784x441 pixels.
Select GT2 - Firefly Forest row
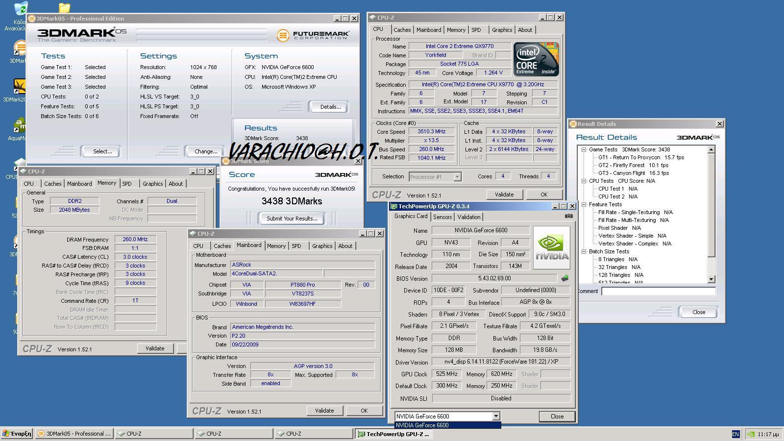point(633,165)
